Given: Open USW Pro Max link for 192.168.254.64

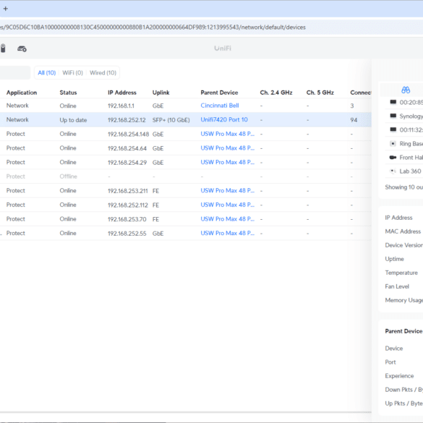Looking at the screenshot, I should [x=228, y=148].
